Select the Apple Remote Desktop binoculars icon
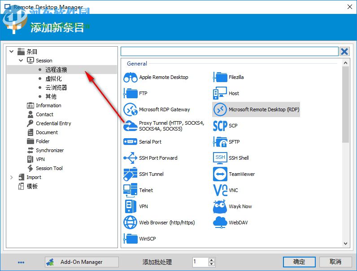357x271 pixels. (x=130, y=78)
